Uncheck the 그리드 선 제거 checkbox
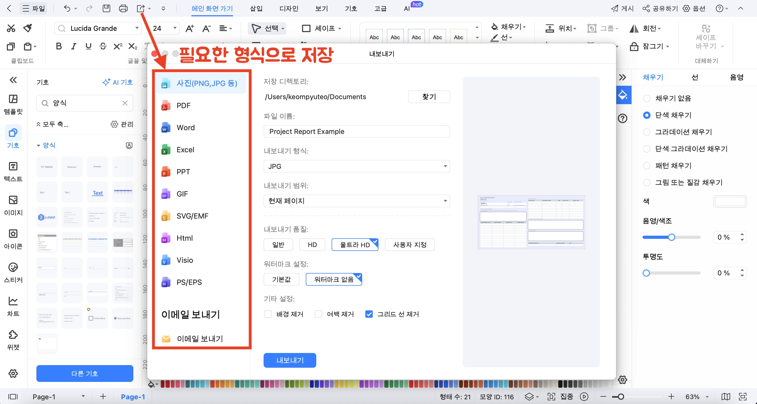The width and height of the screenshot is (757, 404). point(369,314)
